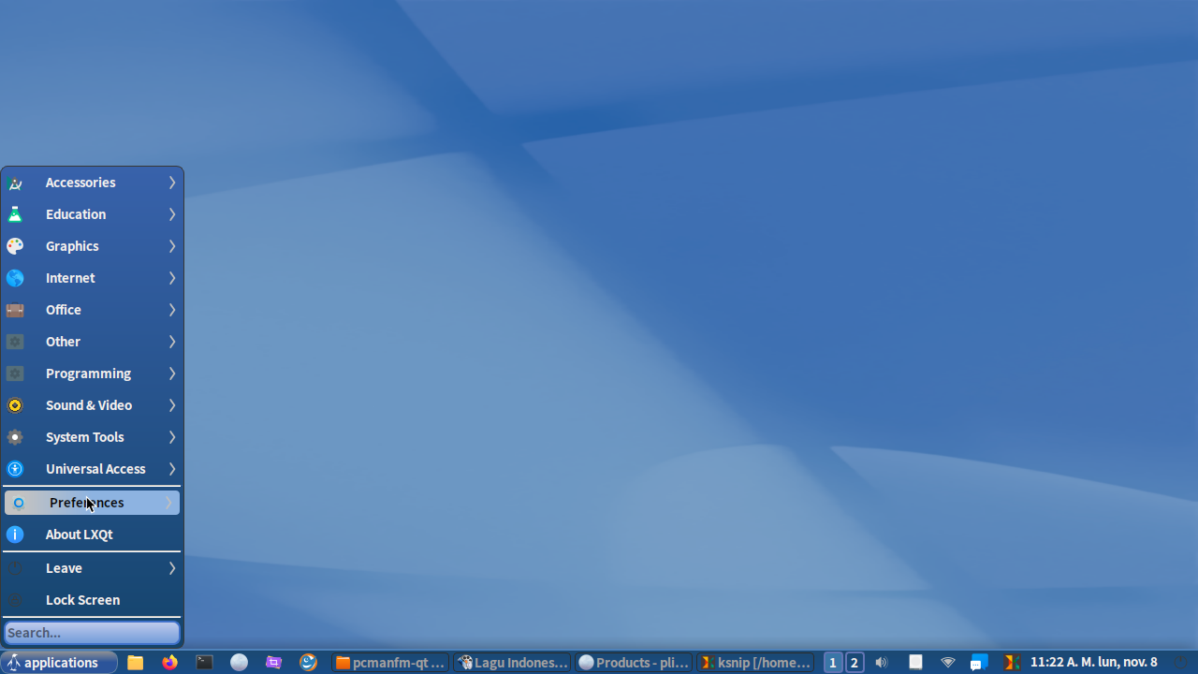Image resolution: width=1198 pixels, height=674 pixels.
Task: Expand Office submenu arrow
Action: [x=172, y=310]
